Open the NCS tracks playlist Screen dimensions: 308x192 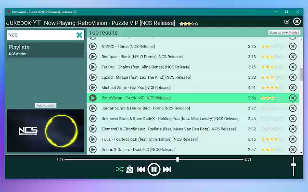click(x=17, y=54)
